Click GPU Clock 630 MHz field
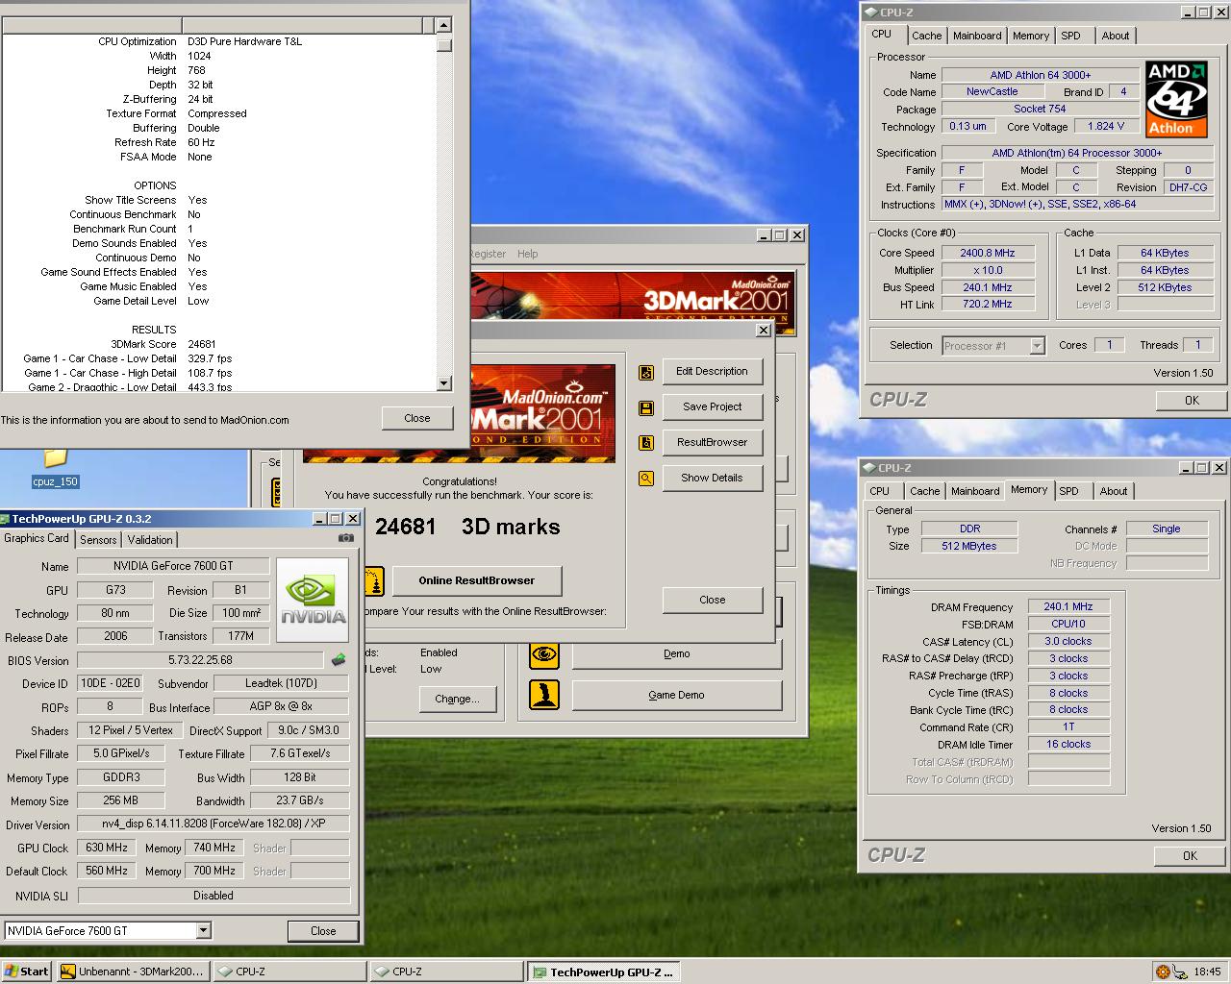 (107, 848)
